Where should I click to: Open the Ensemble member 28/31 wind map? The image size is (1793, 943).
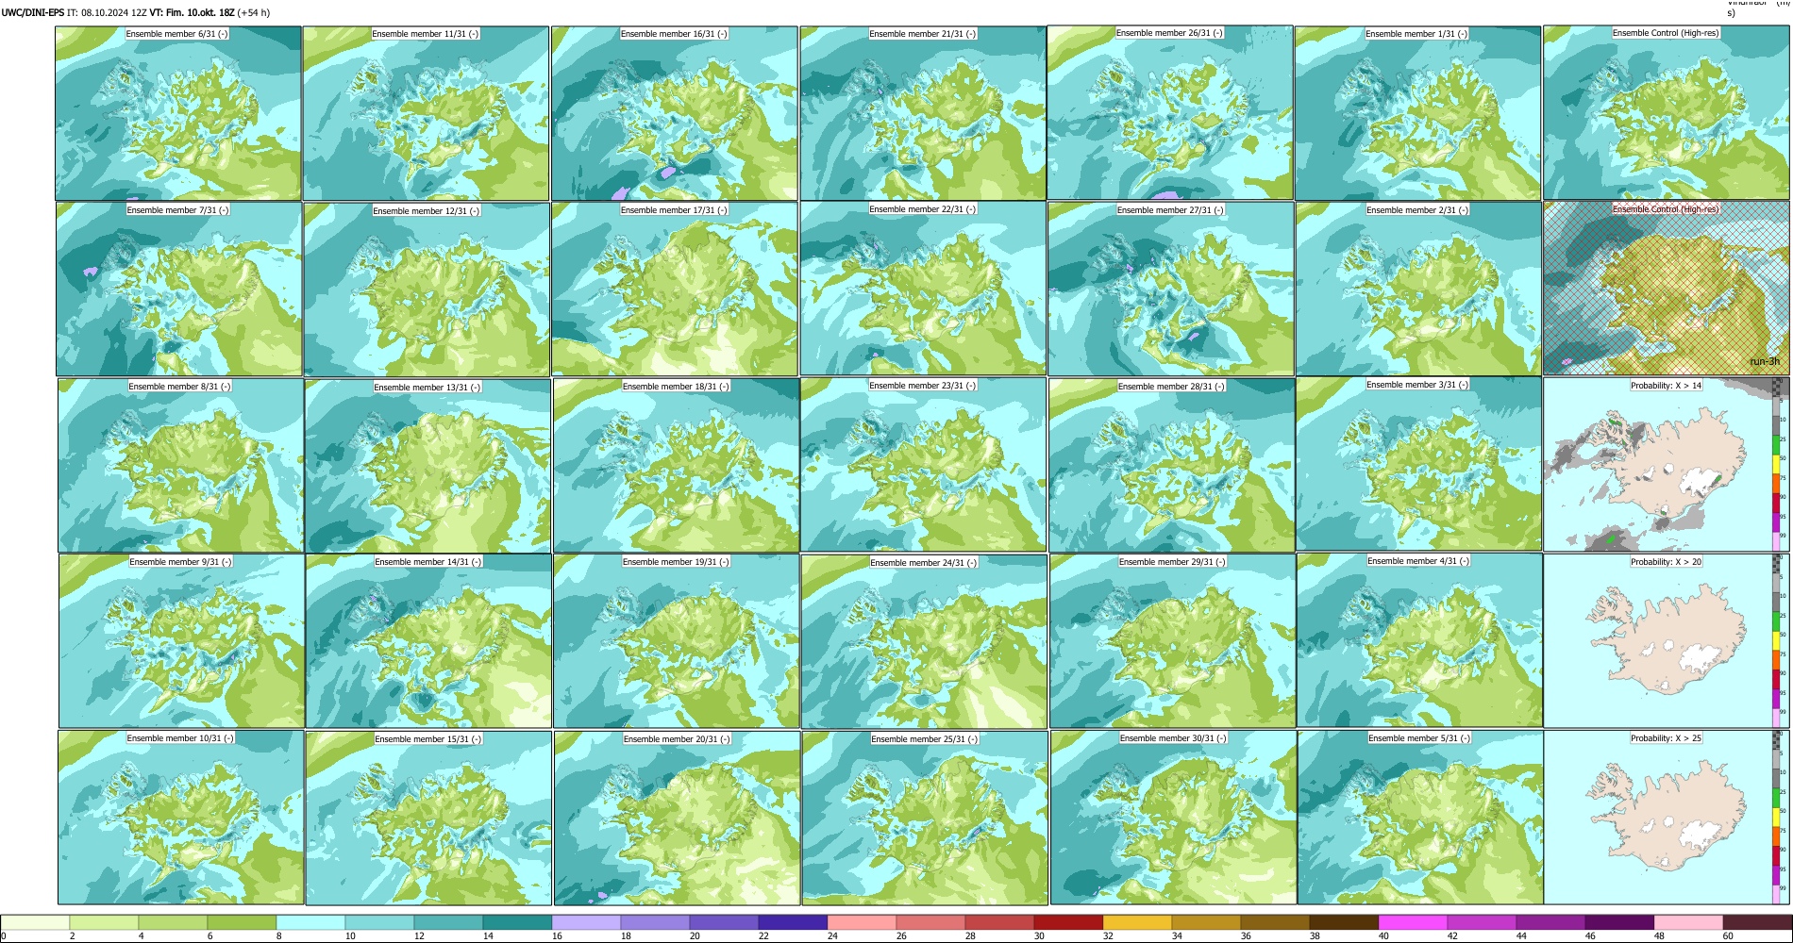pos(1172,466)
